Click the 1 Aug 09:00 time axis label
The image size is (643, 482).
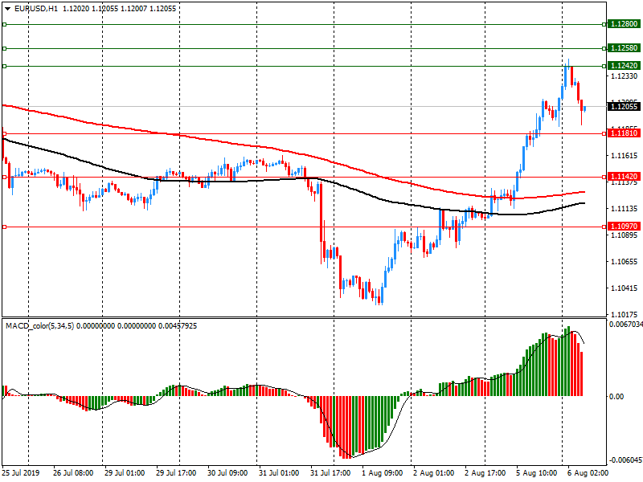383,473
